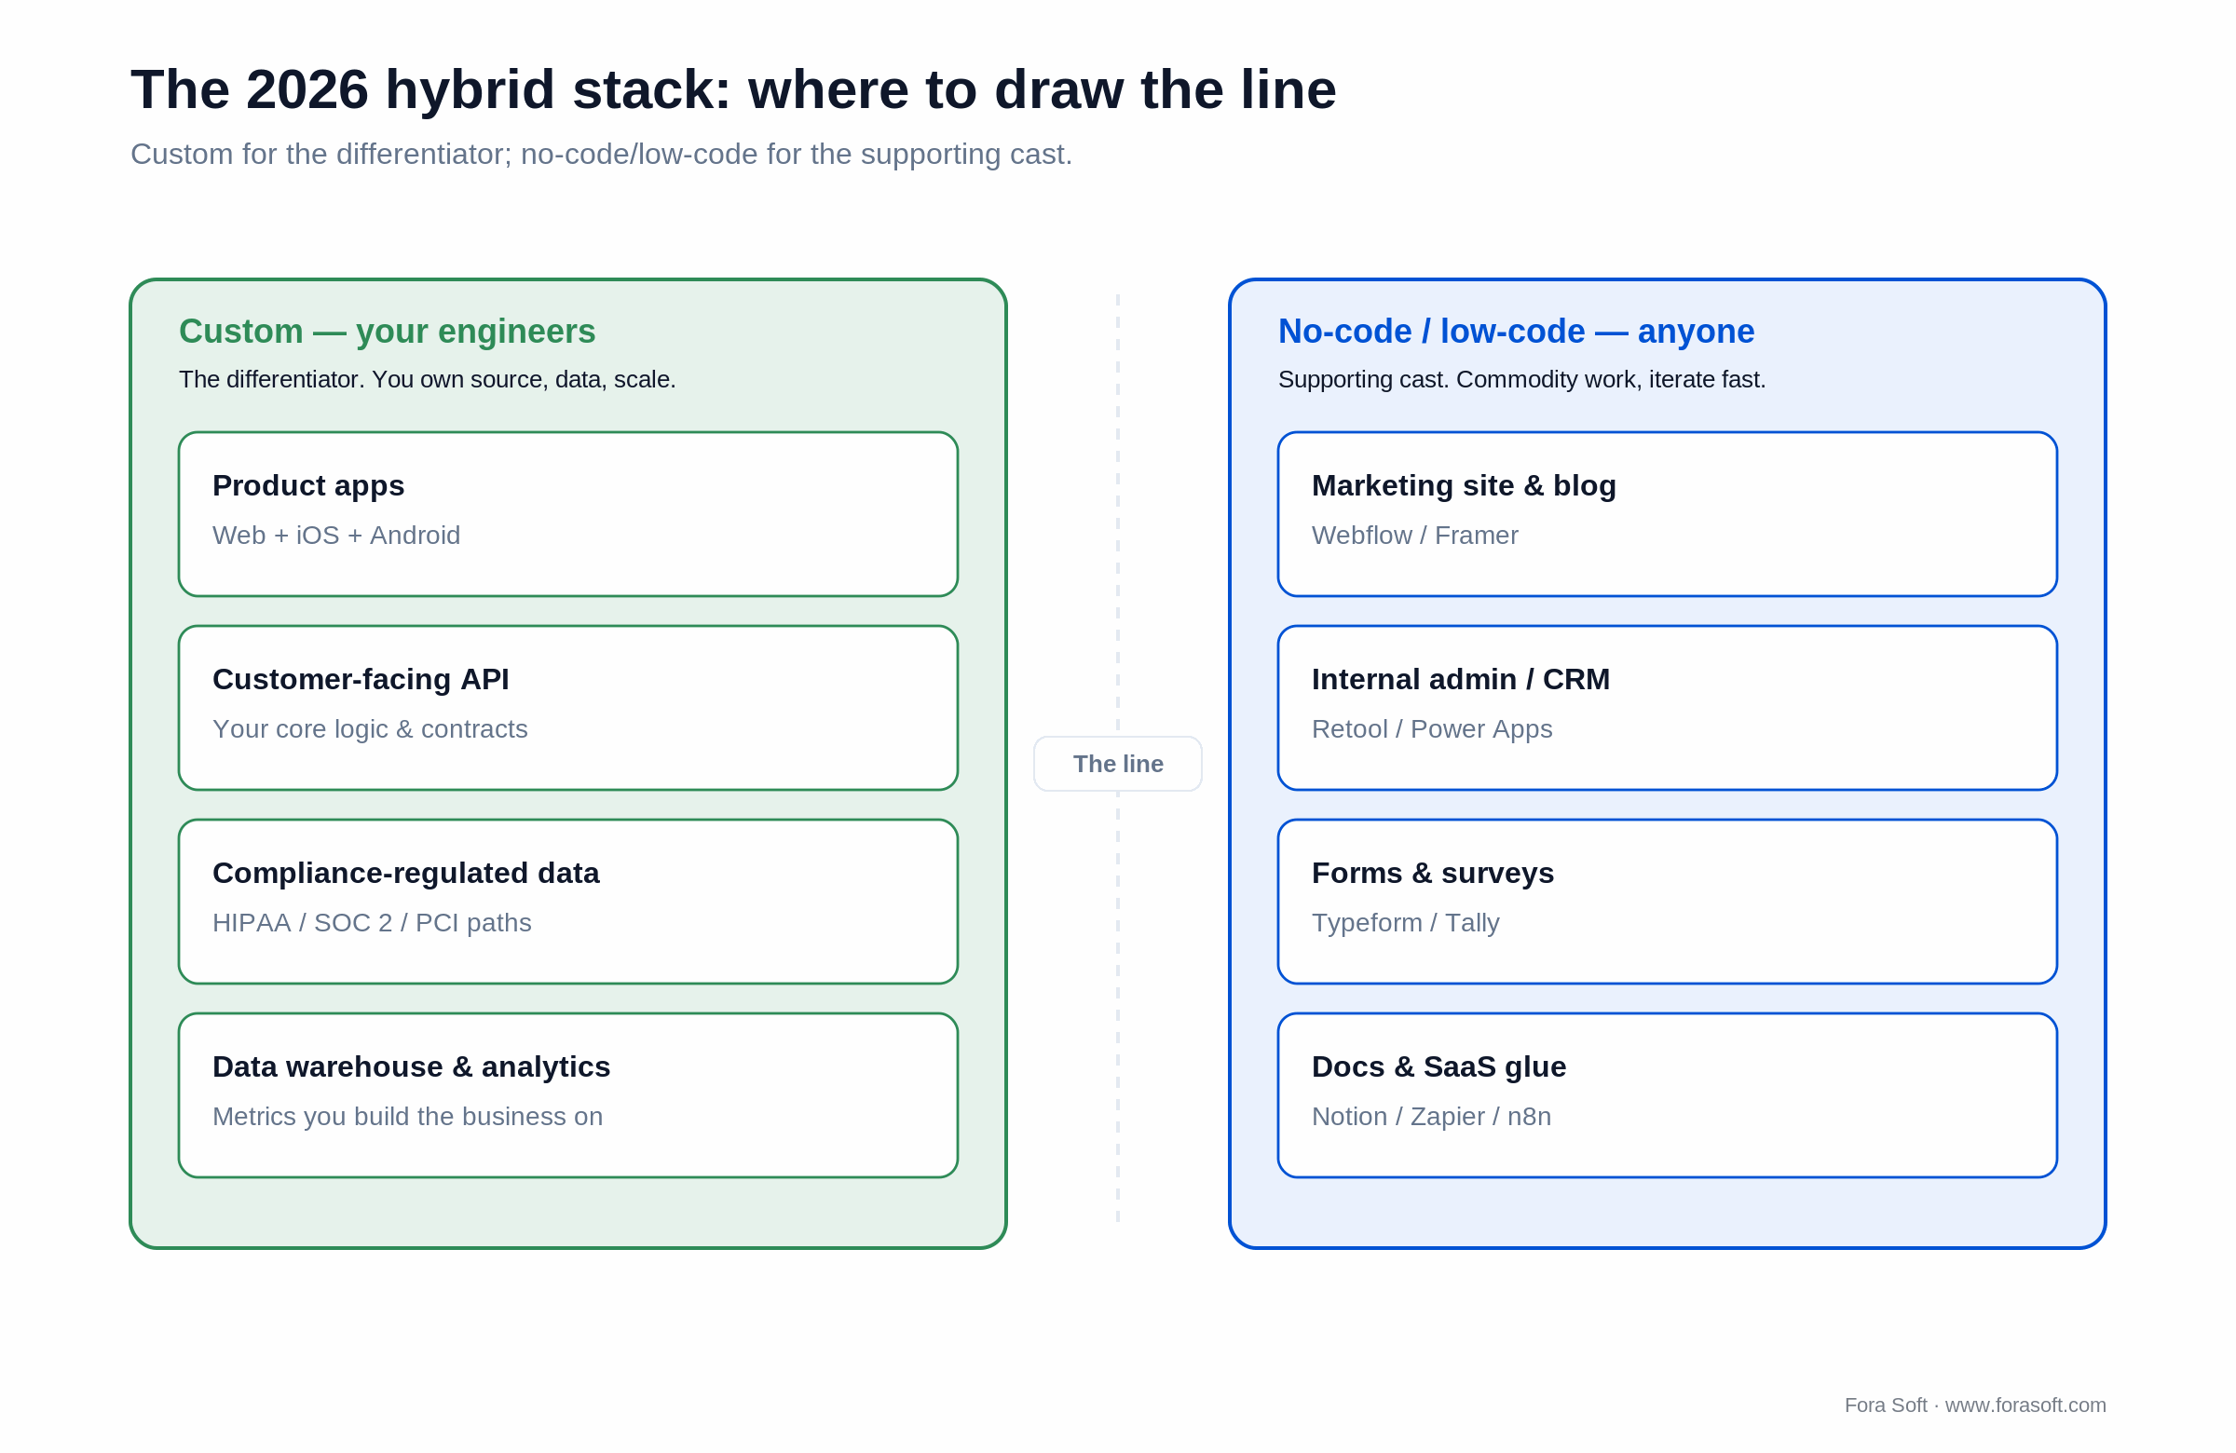Select the 'Internal admin / CRM' card title
Image resolution: width=2236 pixels, height=1453 pixels.
(x=1461, y=679)
